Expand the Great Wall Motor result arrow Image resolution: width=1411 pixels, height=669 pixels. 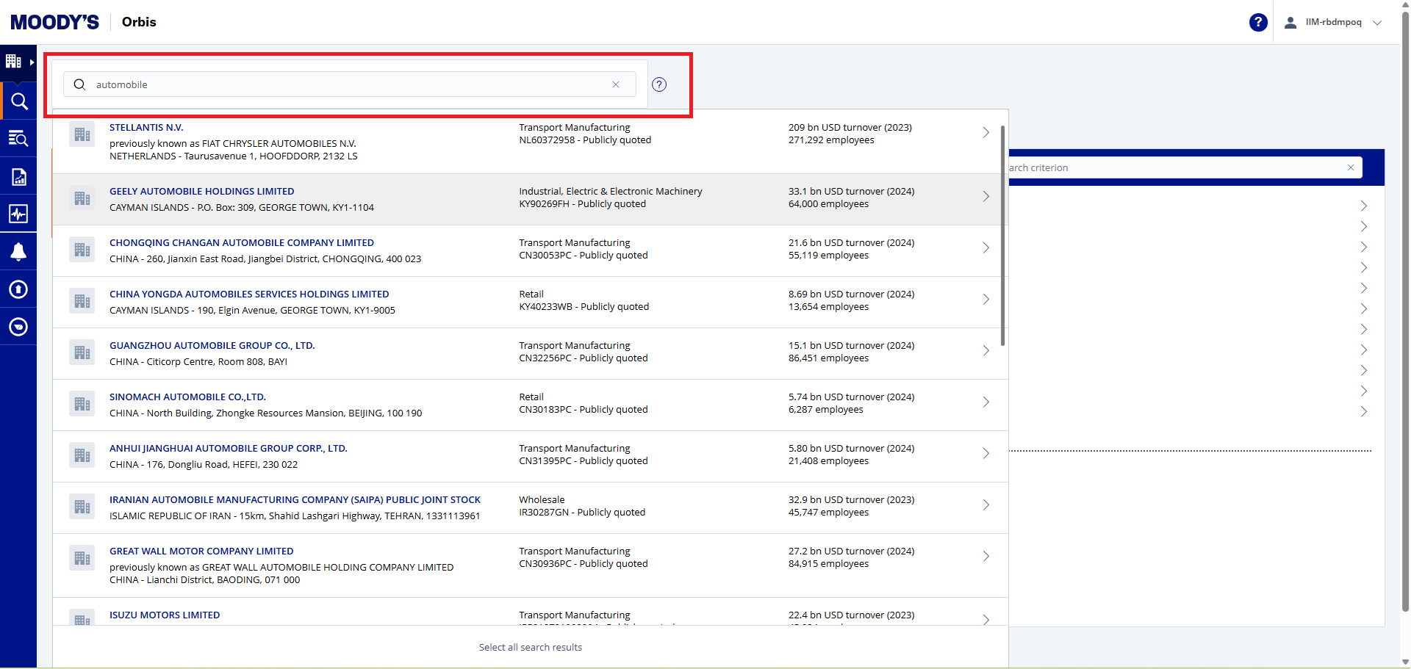(x=985, y=557)
